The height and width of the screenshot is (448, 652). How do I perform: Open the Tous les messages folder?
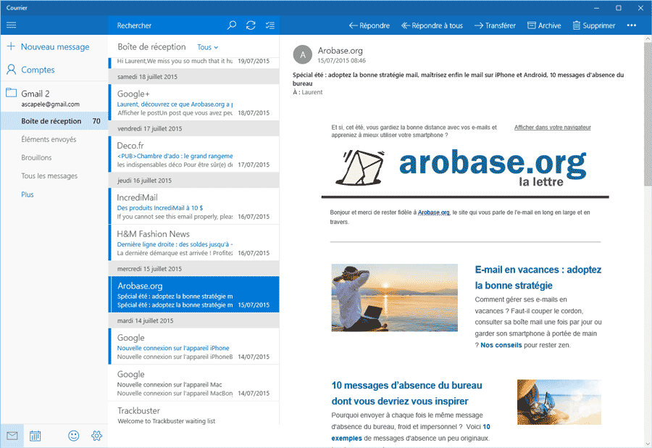pos(49,176)
